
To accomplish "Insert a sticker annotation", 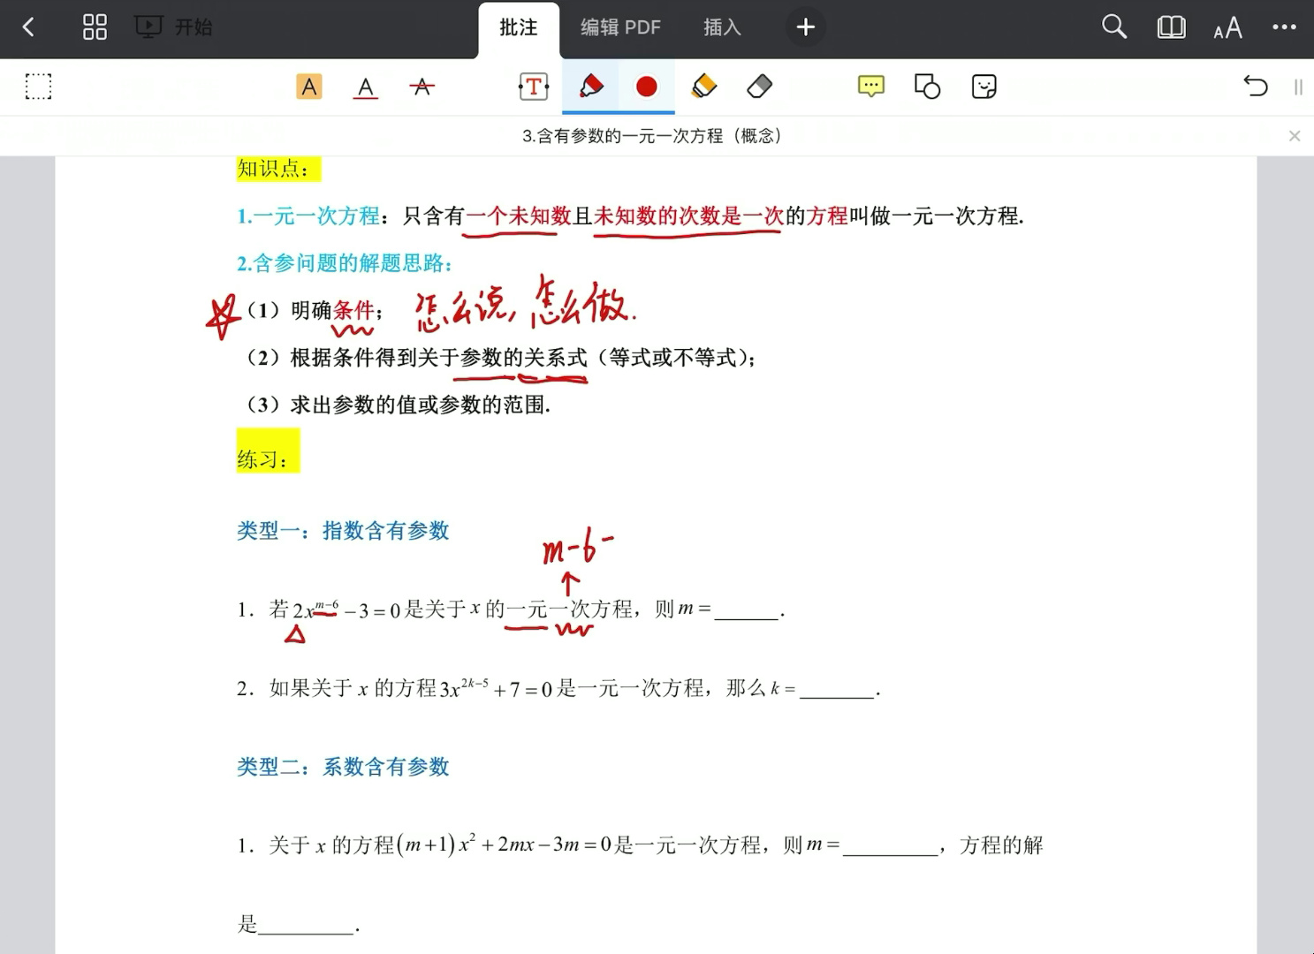I will click(983, 87).
